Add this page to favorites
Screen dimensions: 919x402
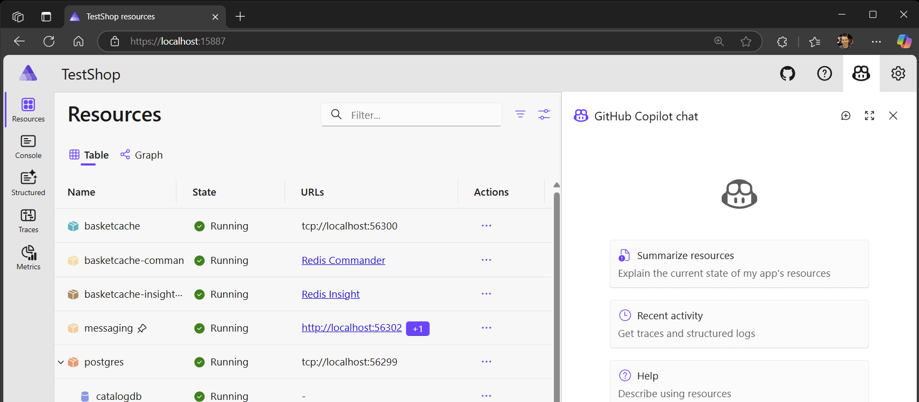(x=746, y=41)
